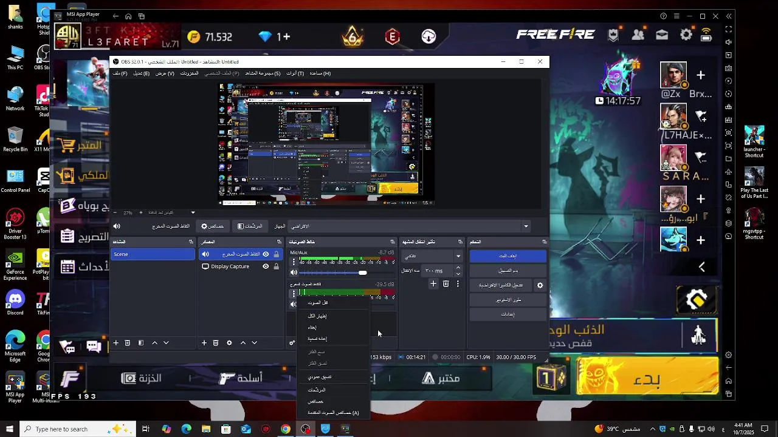778x437 pixels.
Task: Open the File (F) menu in OBS
Action: click(120, 73)
